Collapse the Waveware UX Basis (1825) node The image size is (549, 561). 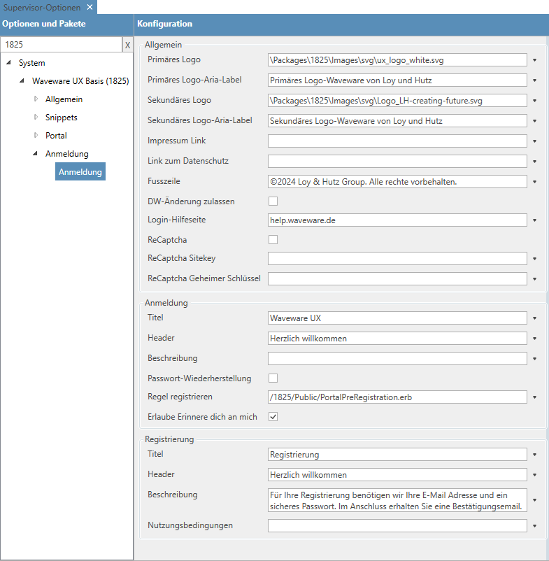(22, 81)
